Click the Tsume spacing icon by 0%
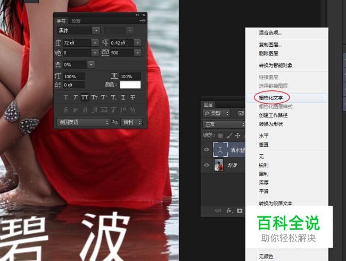This screenshot has height=261, width=346. pyautogui.click(x=58, y=65)
